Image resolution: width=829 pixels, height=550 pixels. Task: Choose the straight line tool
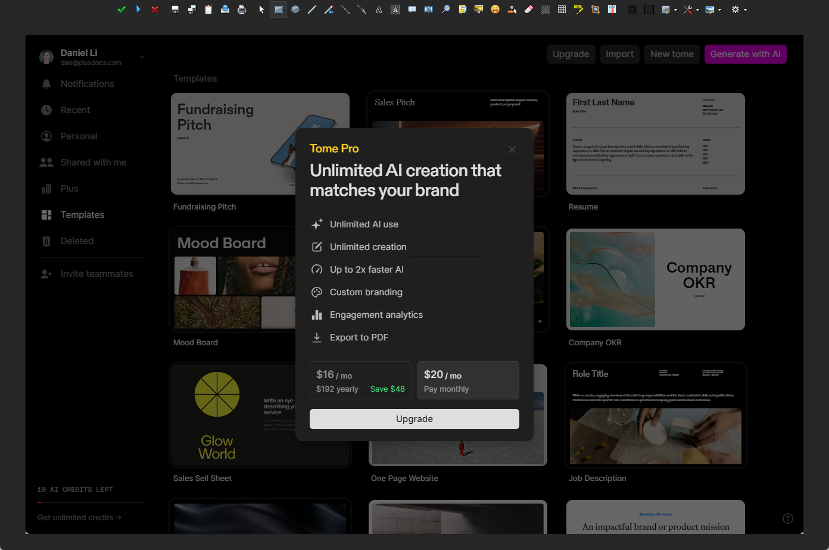pyautogui.click(x=345, y=10)
